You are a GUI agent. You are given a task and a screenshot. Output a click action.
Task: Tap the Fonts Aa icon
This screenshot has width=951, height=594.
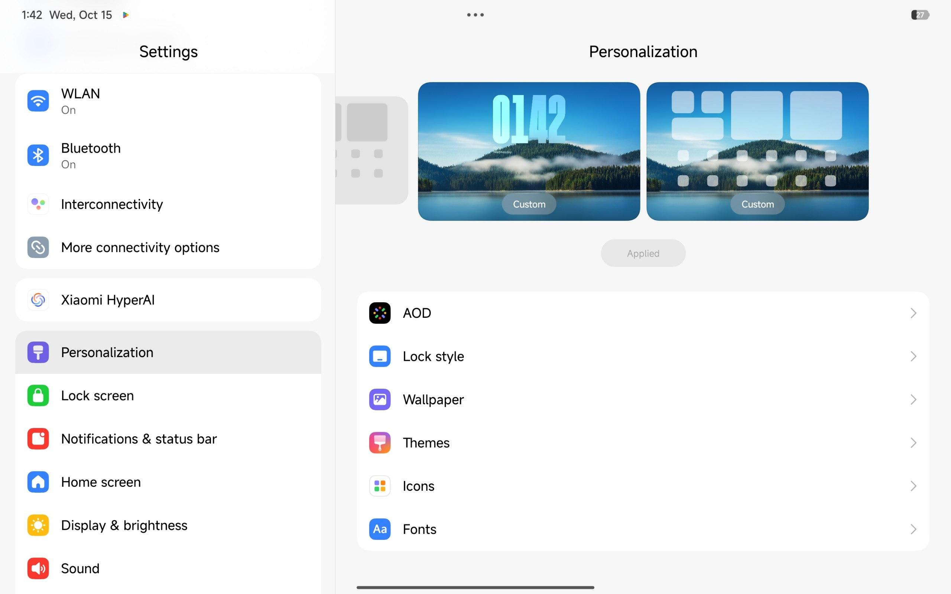[380, 529]
